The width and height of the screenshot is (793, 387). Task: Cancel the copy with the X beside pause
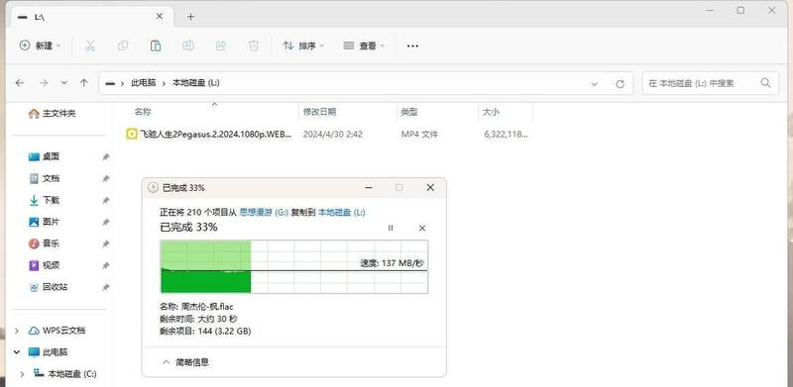pos(422,228)
